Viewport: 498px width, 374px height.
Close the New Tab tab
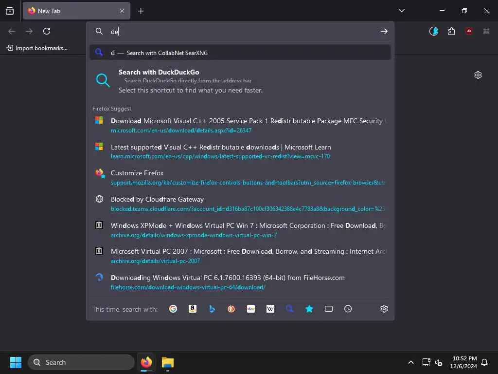point(122,11)
